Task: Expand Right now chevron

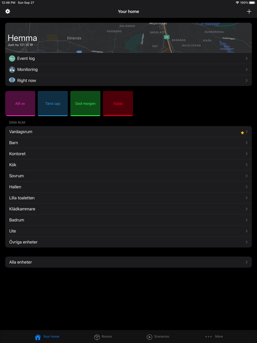Action: (x=246, y=80)
